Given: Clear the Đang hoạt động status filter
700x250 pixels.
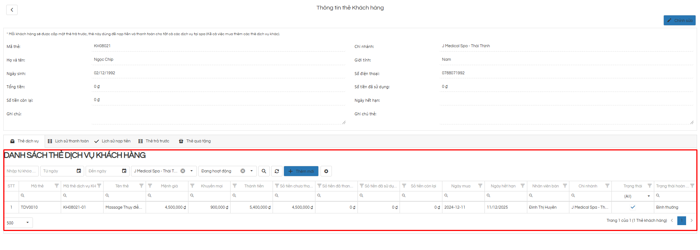Looking at the screenshot, I should coord(243,171).
